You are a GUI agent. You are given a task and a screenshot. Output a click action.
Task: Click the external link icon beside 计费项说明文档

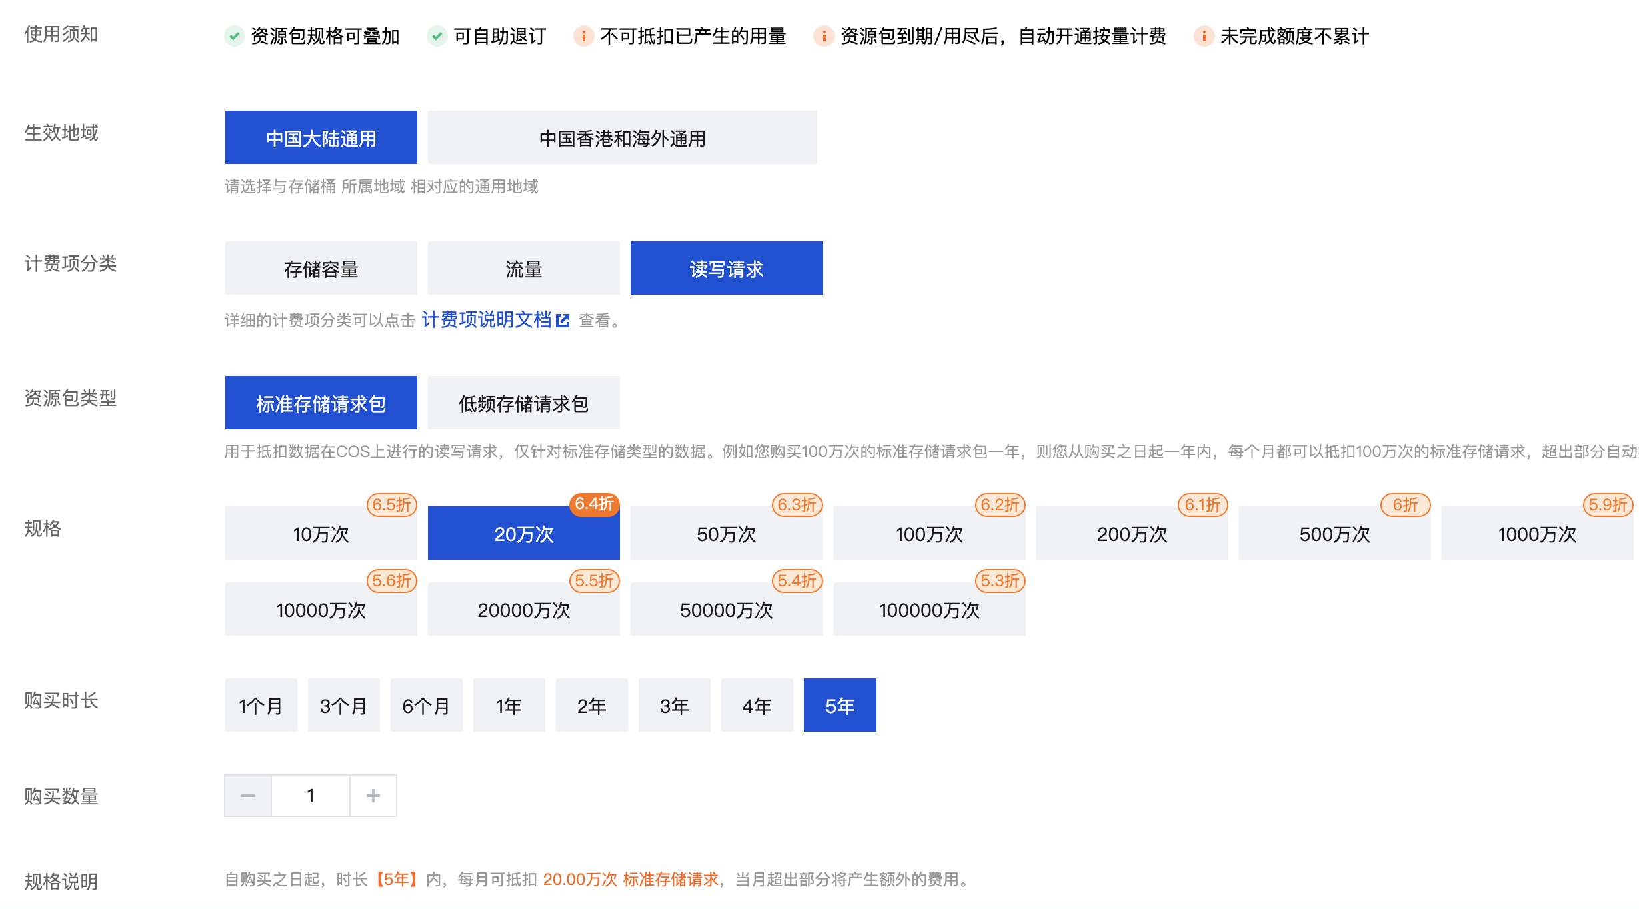[563, 321]
